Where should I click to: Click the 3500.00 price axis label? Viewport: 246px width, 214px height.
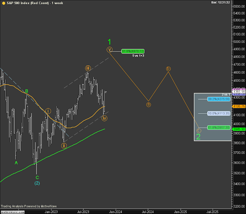(x=239, y=173)
